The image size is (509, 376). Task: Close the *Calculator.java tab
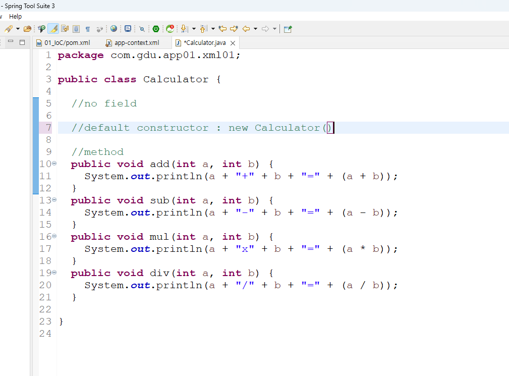(233, 43)
